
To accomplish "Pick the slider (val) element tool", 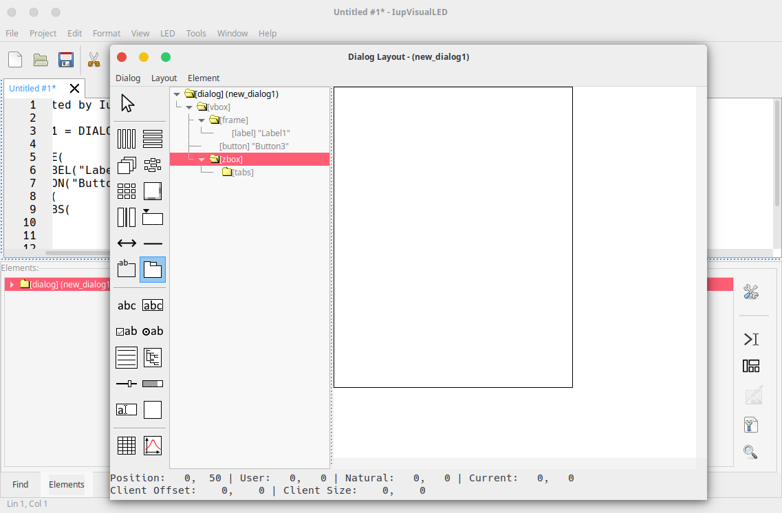I will 127,384.
